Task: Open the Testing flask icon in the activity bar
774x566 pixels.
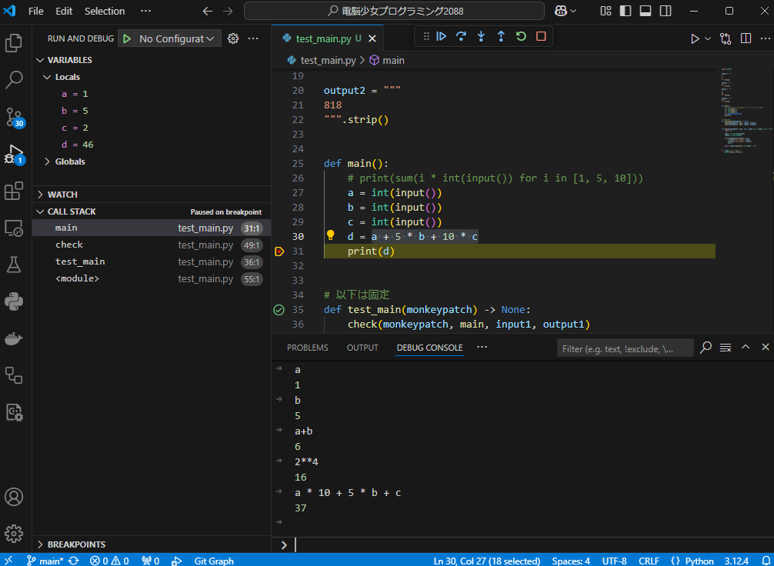Action: (14, 265)
